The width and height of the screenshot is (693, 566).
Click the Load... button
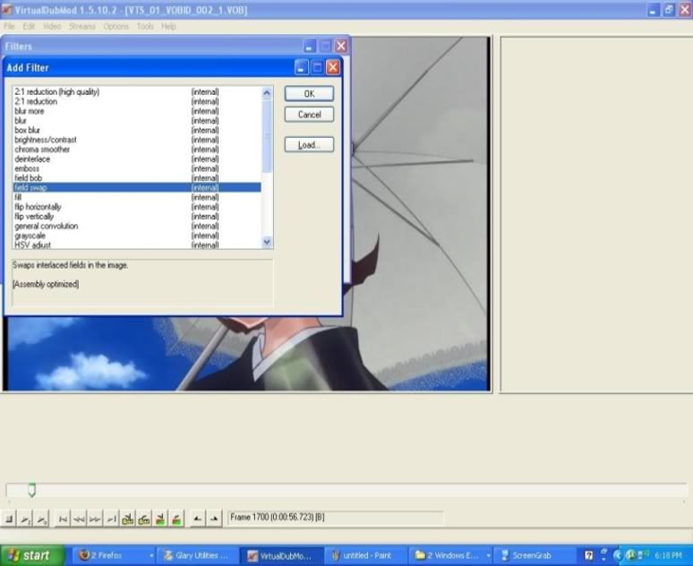[309, 144]
